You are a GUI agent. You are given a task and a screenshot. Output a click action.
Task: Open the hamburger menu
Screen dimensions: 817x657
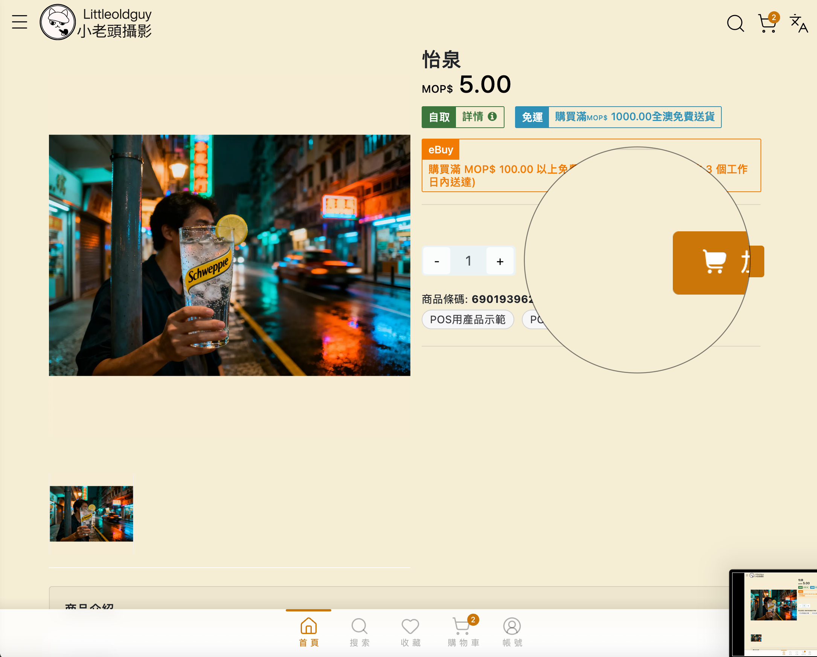click(x=19, y=22)
